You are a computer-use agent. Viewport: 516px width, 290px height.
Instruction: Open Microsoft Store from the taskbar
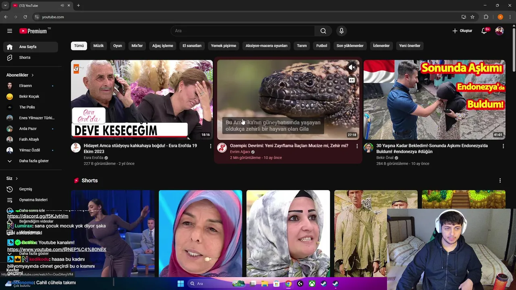277,284
